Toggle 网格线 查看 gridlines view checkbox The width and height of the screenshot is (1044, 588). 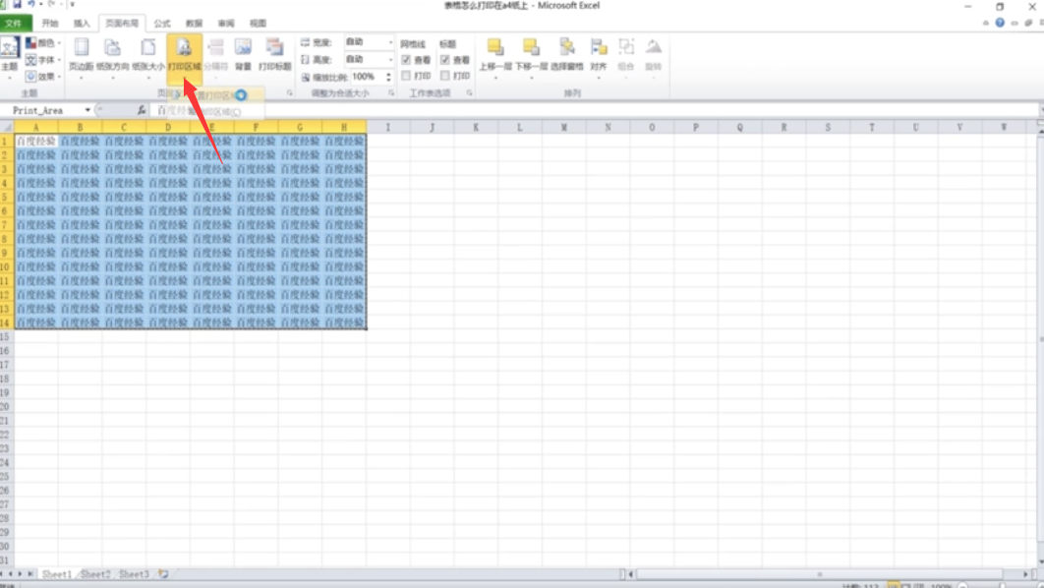coord(406,60)
